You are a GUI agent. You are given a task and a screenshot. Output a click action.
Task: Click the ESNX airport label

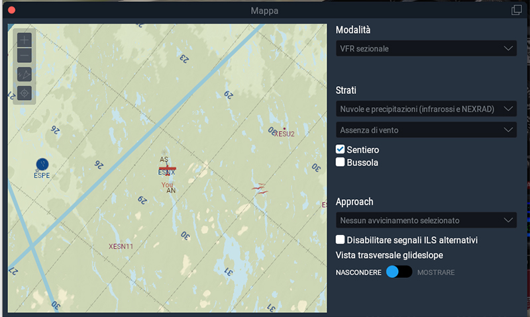point(167,173)
